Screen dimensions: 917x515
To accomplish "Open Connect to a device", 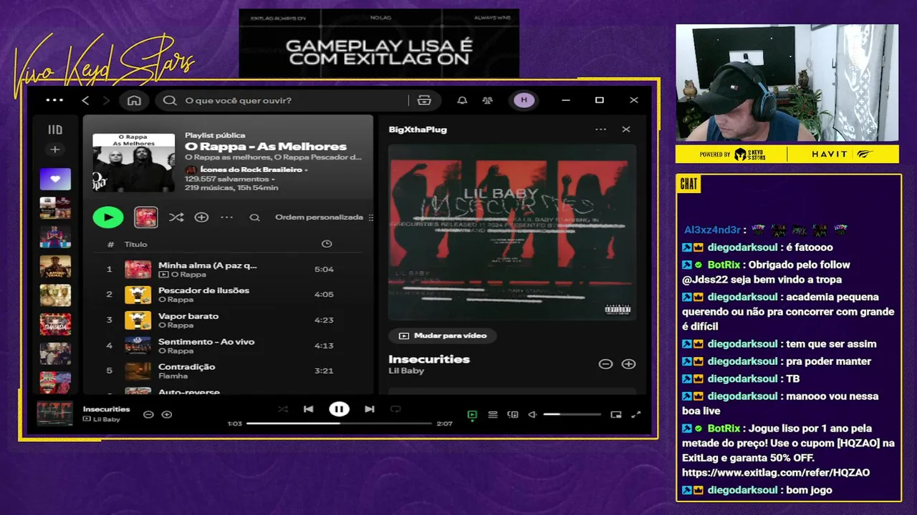I will (513, 414).
